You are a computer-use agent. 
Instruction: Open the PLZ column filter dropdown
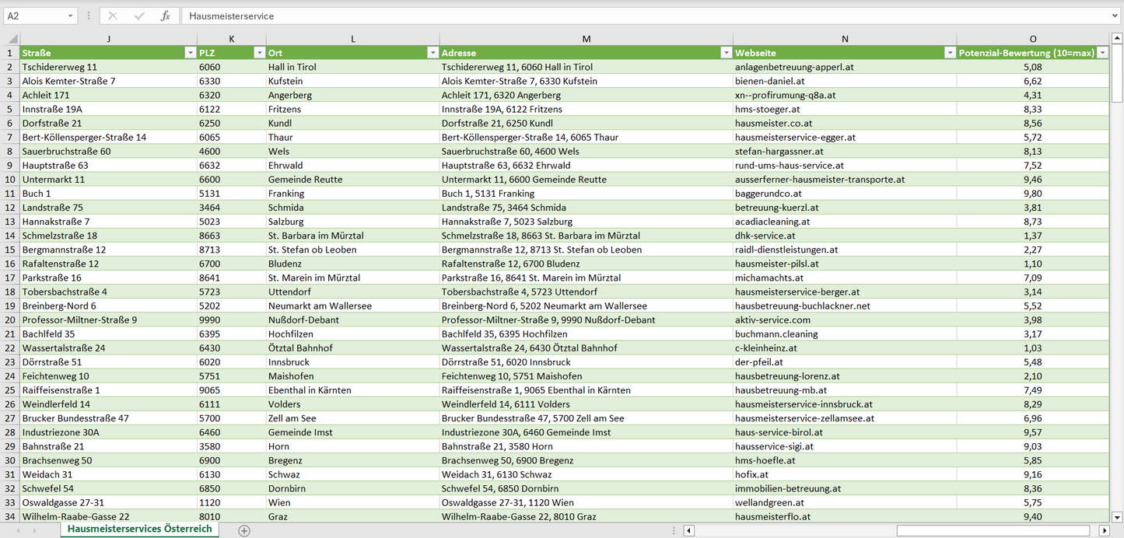259,53
